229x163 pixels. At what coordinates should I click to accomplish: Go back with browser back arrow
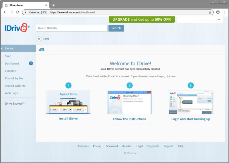[x=5, y=12]
